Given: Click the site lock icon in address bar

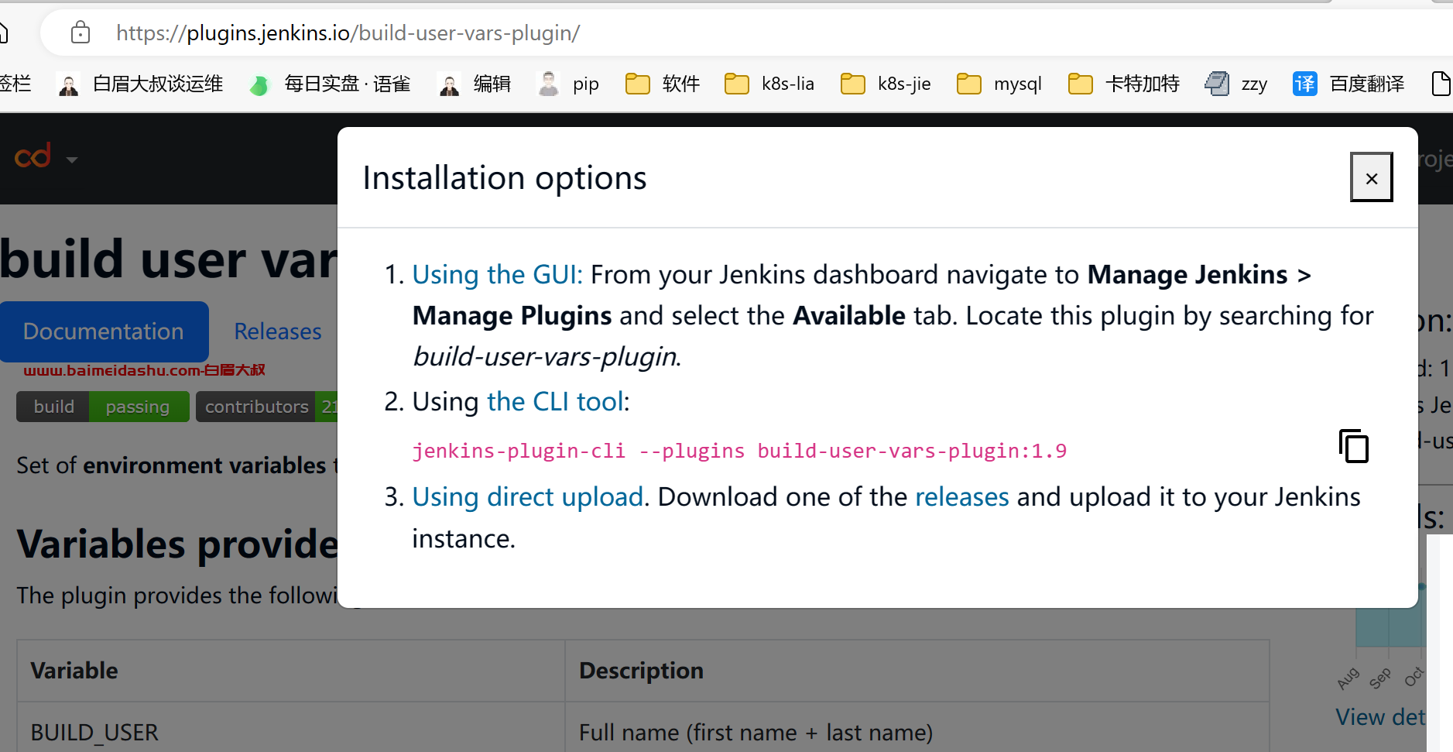Looking at the screenshot, I should point(81,33).
